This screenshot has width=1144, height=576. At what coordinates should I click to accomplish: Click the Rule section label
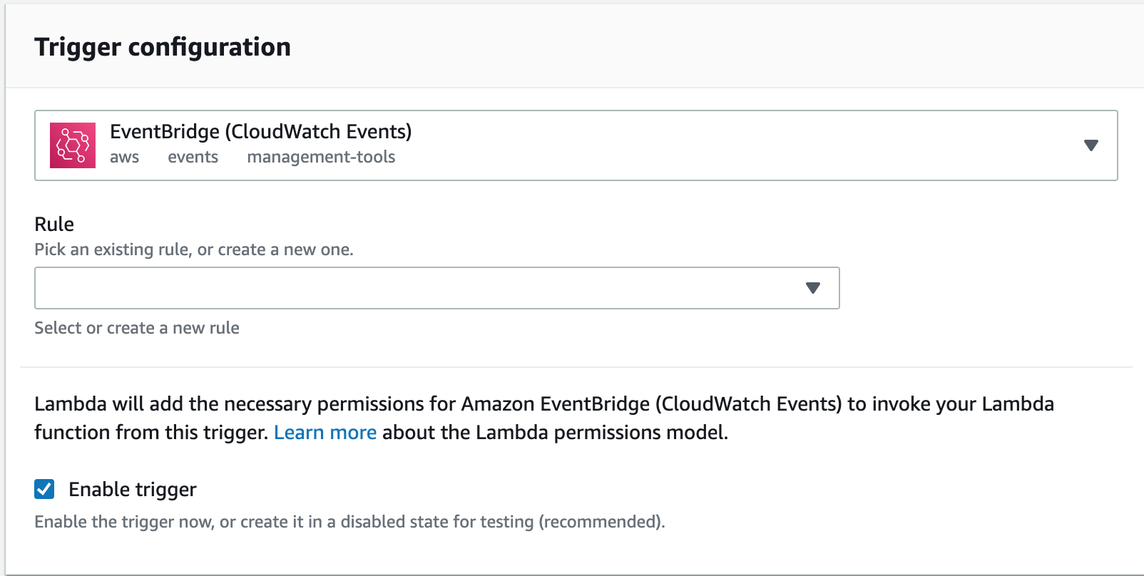(53, 224)
